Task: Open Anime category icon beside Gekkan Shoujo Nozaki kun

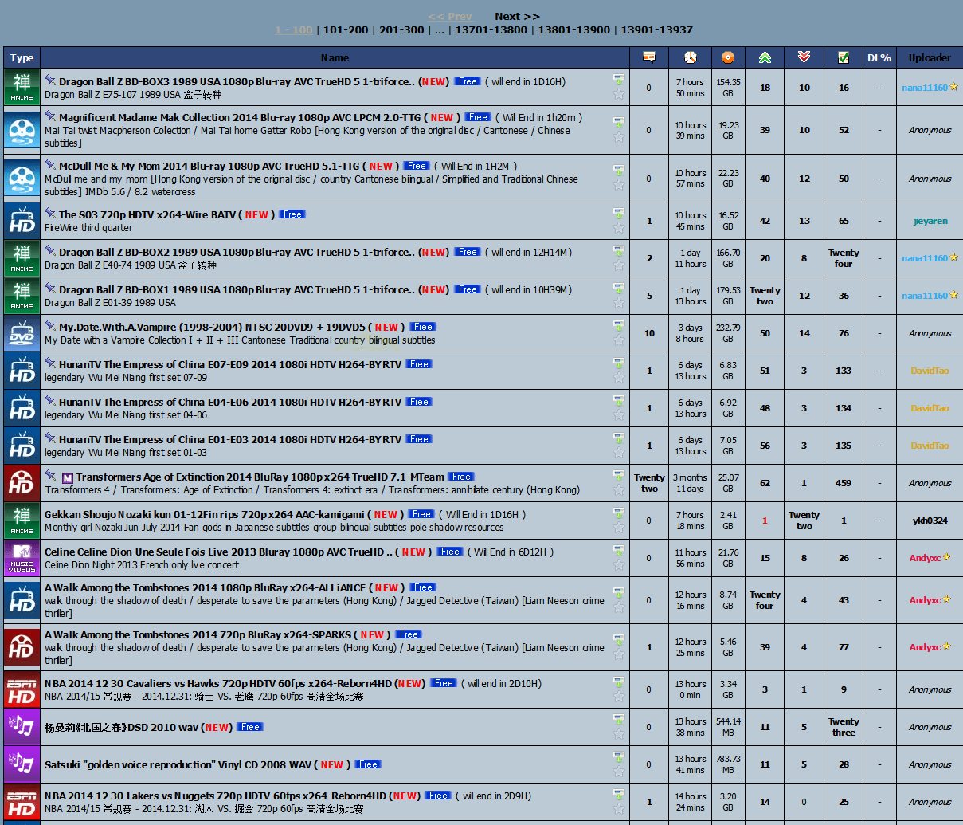Action: 22,521
